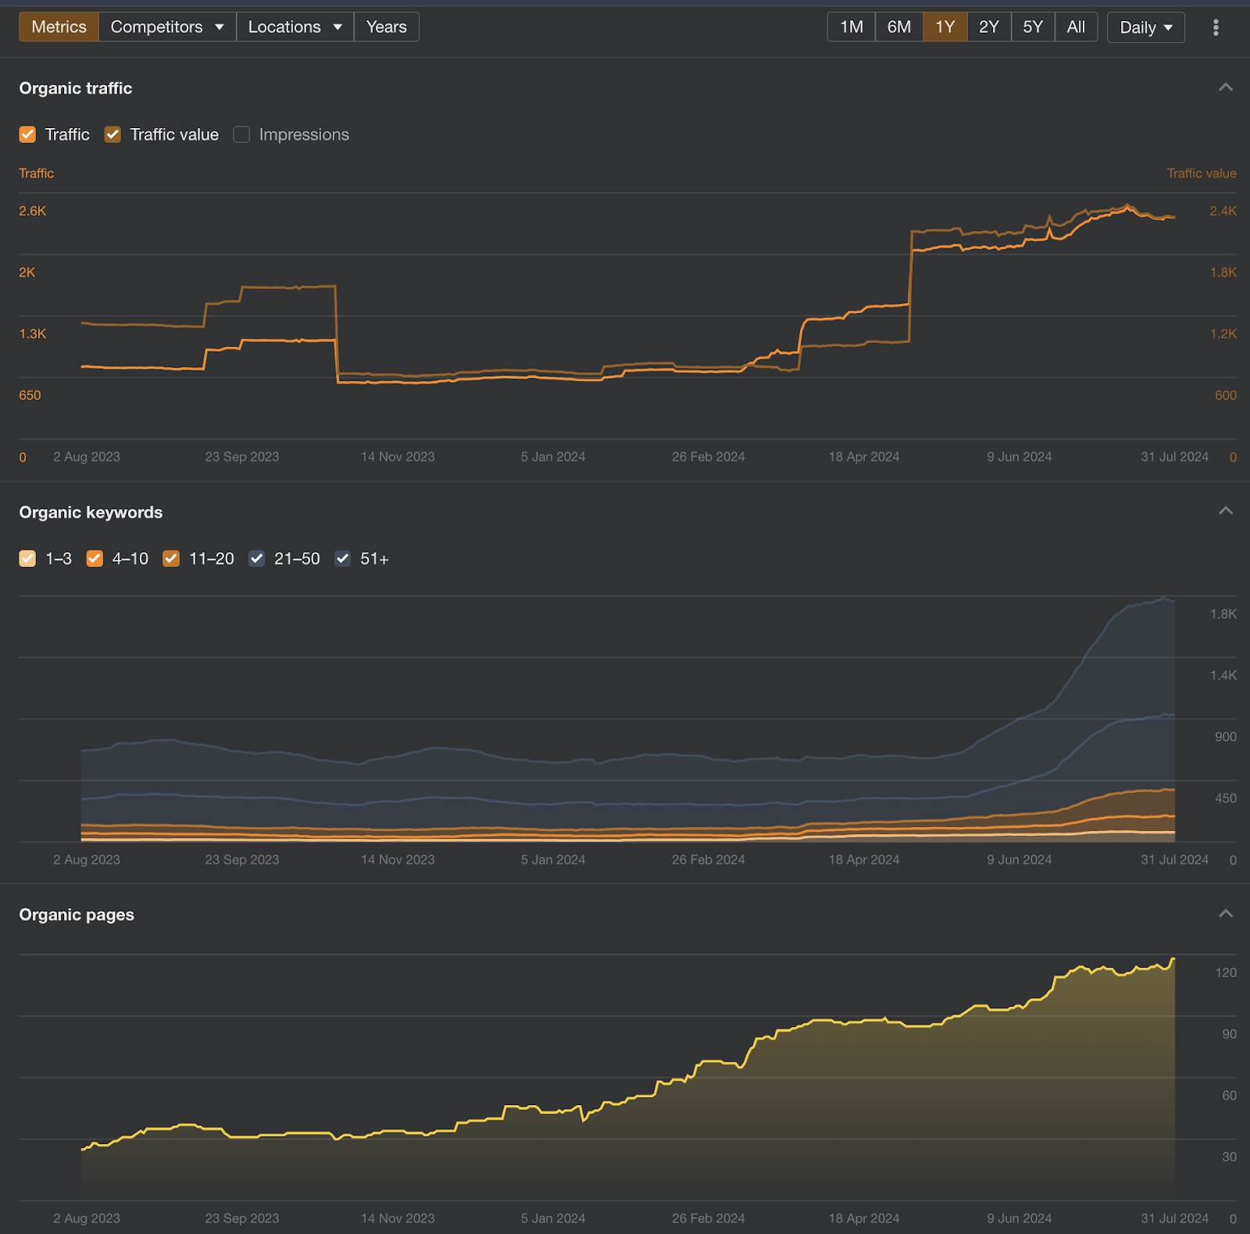Open the three-dot more options menu

[1216, 27]
